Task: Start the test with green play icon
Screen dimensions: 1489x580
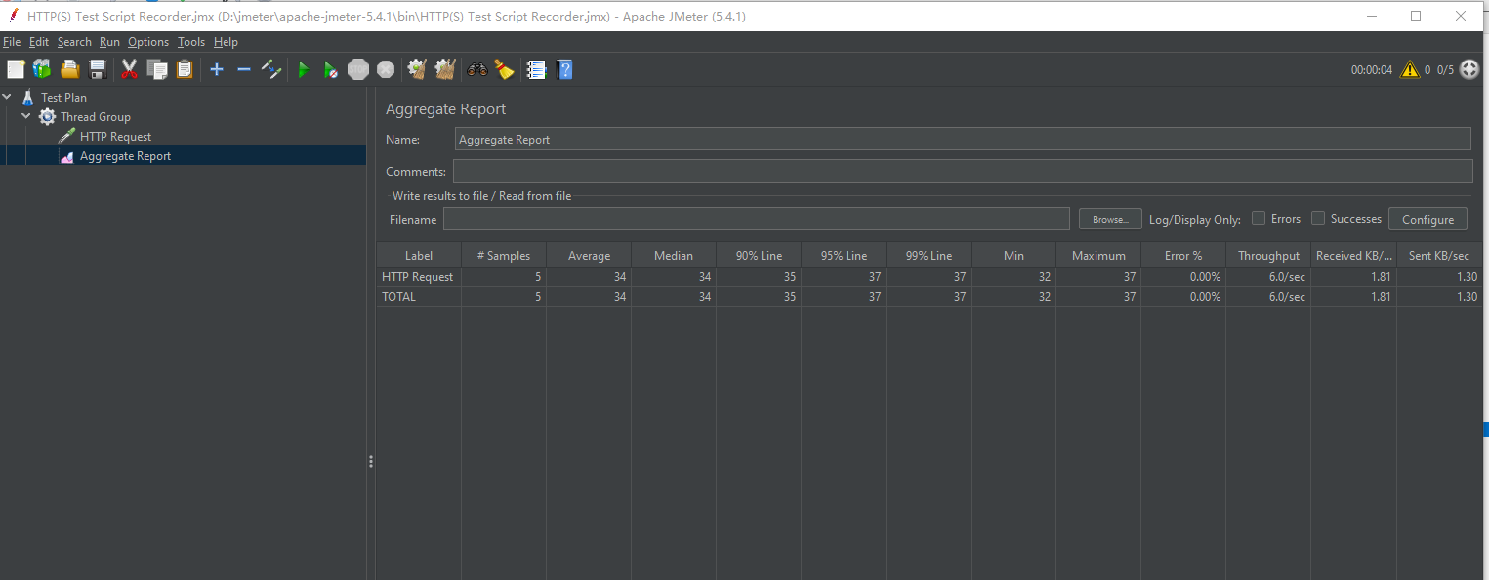Action: click(x=304, y=69)
